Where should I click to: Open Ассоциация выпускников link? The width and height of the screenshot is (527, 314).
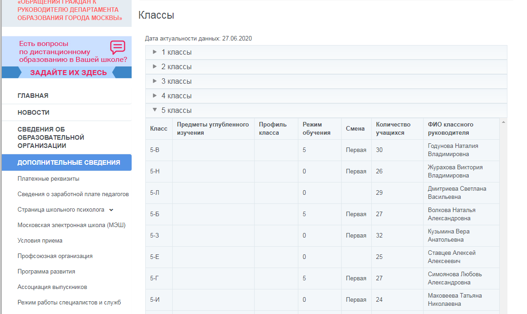click(52, 287)
